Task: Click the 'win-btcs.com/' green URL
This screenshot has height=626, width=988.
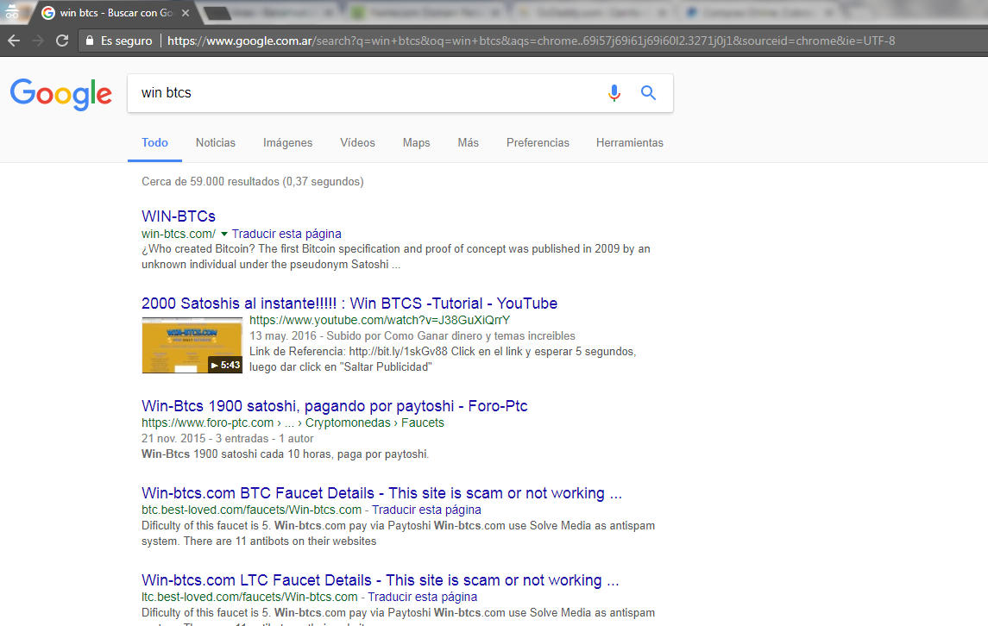Action: point(179,234)
